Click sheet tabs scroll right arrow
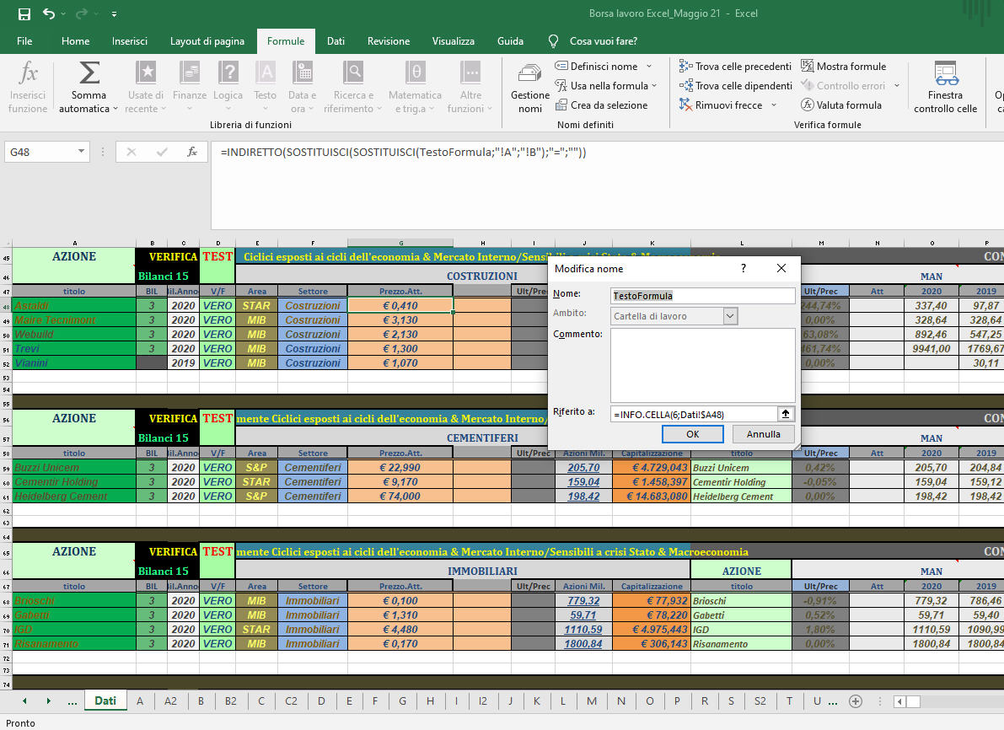The height and width of the screenshot is (730, 1004). [49, 701]
